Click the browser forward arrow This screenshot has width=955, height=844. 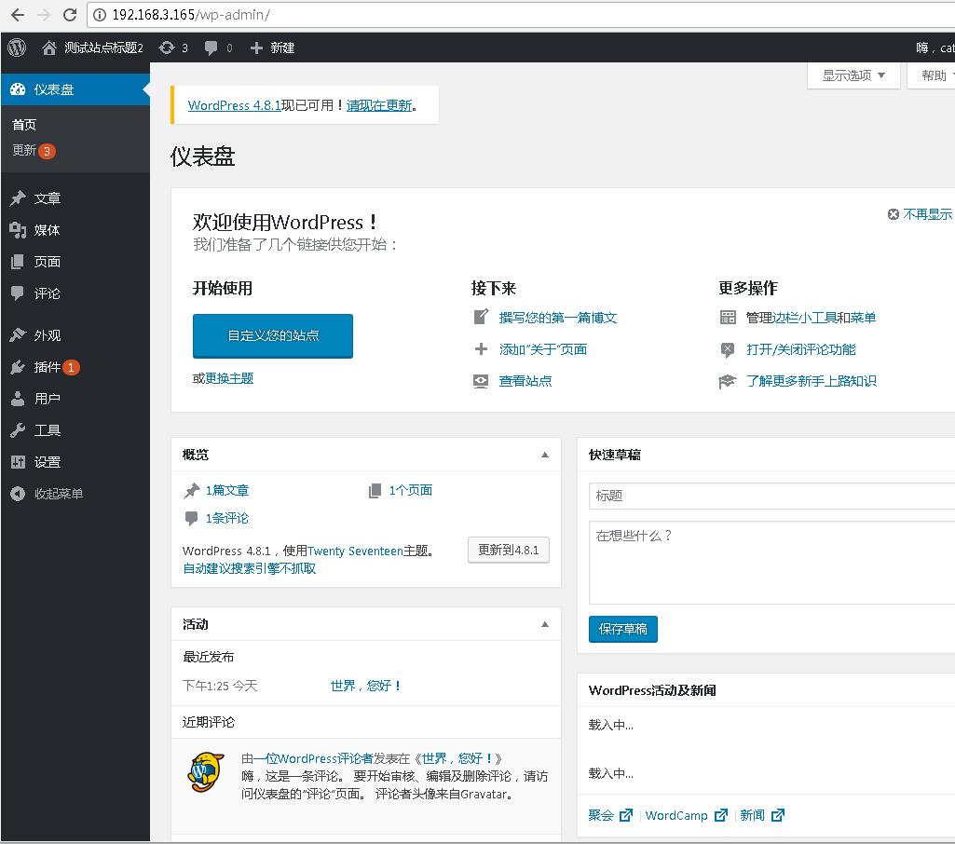tap(44, 15)
